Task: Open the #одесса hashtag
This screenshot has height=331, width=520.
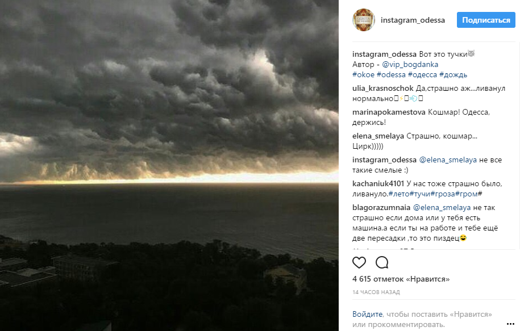Action: tap(422, 74)
